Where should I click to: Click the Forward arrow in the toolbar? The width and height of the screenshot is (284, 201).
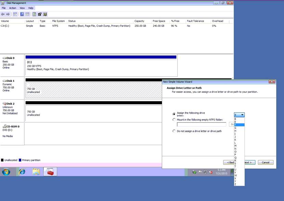click(8, 14)
